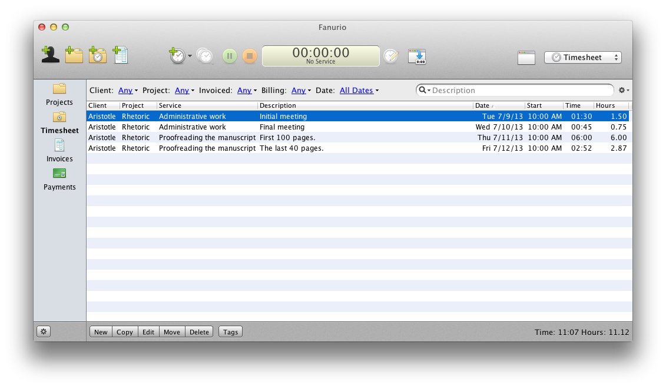The image size is (666, 388).
Task: Click the Edit button
Action: pos(148,332)
